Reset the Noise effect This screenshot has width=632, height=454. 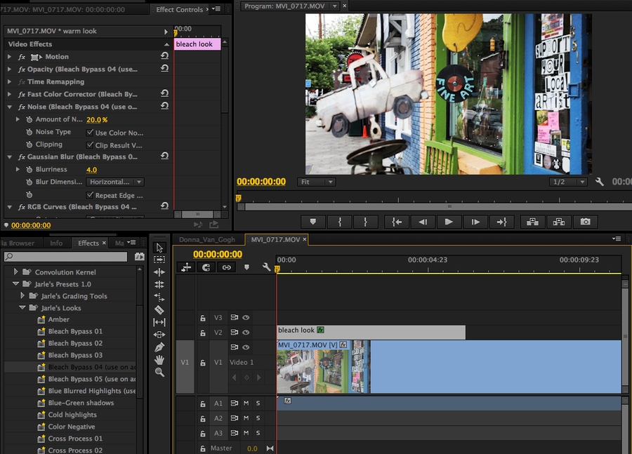coord(163,107)
